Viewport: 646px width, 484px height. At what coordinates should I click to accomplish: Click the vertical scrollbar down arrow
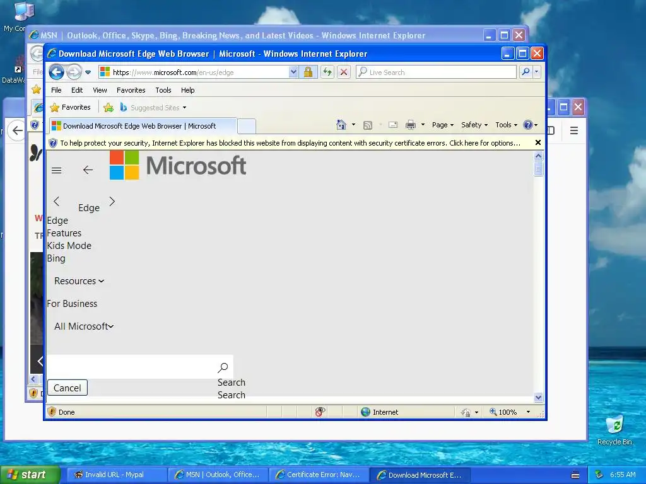538,398
